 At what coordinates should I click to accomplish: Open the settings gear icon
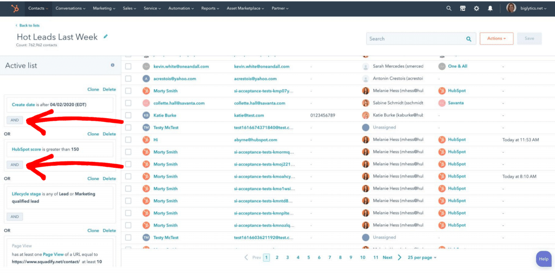(476, 9)
